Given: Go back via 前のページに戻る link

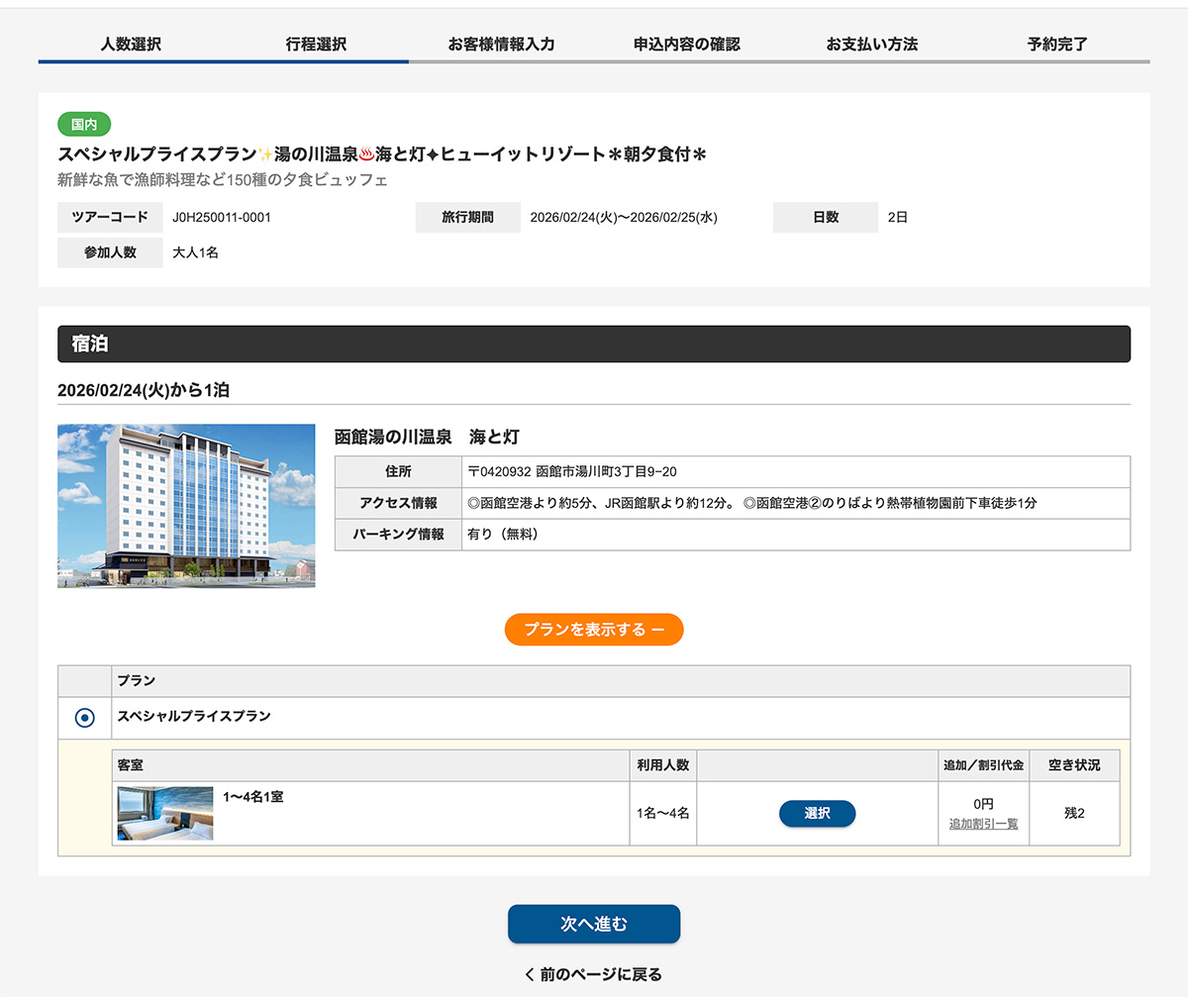Looking at the screenshot, I should coord(594,974).
